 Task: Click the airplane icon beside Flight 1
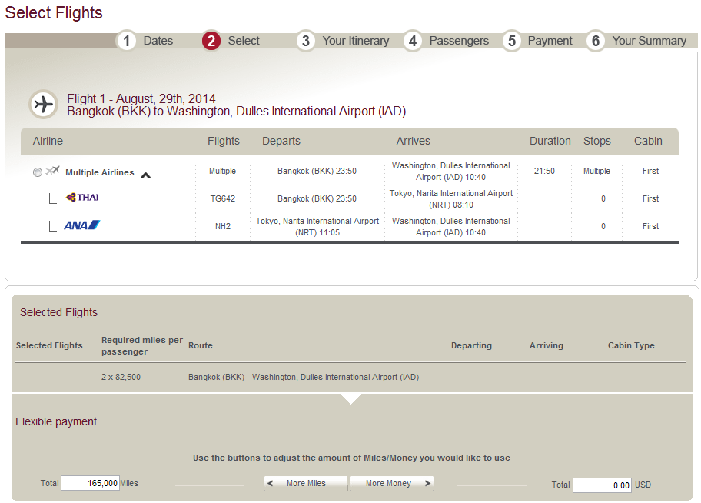43,105
